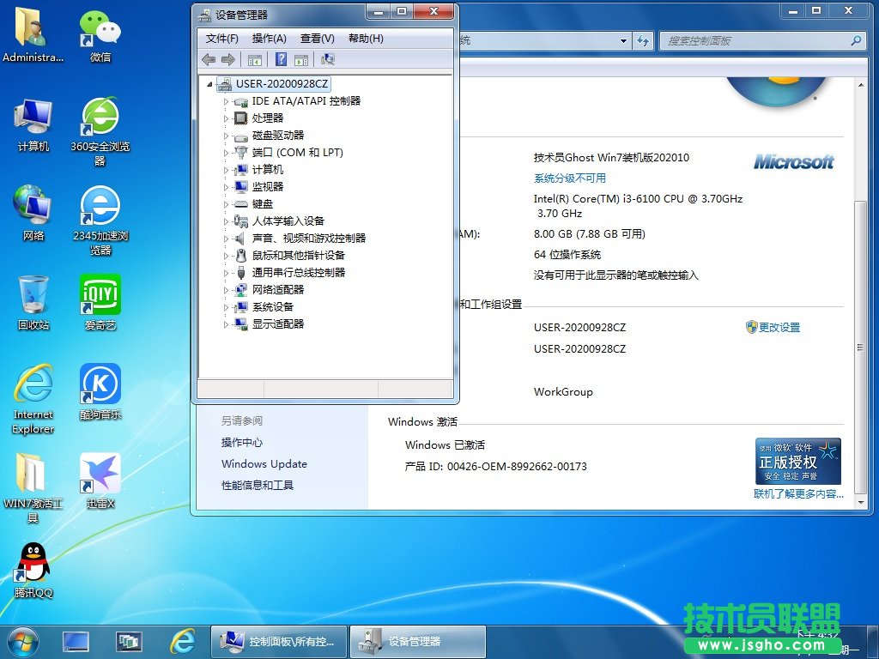Collapse the USER-20200928CZ root node

pyautogui.click(x=207, y=84)
